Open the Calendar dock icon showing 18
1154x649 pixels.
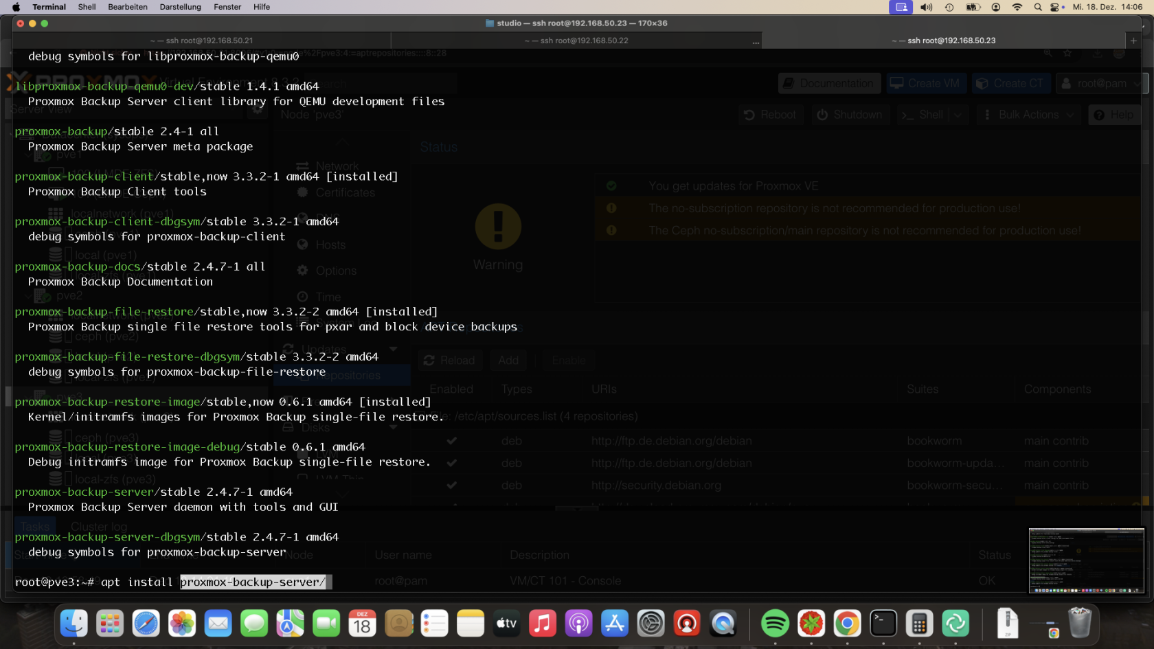click(x=362, y=624)
